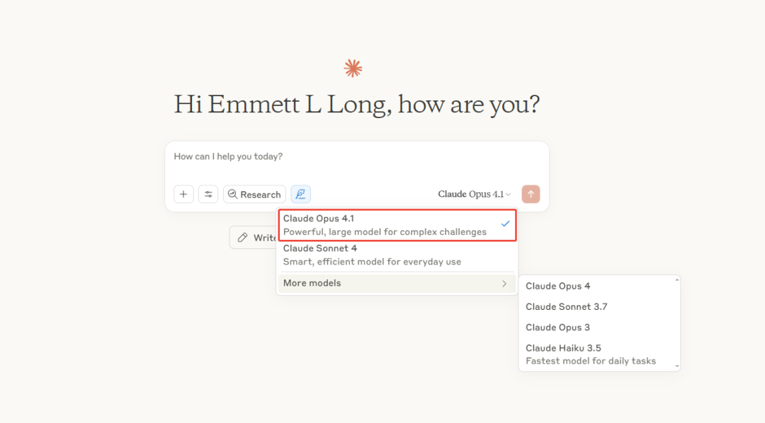Expand the More models submenu
The width and height of the screenshot is (765, 423).
(397, 283)
